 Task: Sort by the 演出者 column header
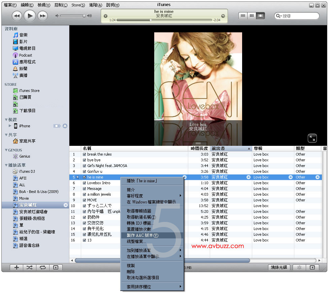(231, 149)
